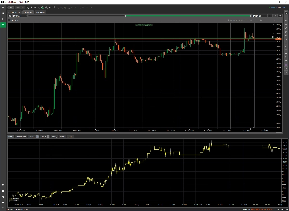Viewport: 289px width, 211px height.
Task: Click the eye icon in the top toolbar
Action: pos(50,7)
